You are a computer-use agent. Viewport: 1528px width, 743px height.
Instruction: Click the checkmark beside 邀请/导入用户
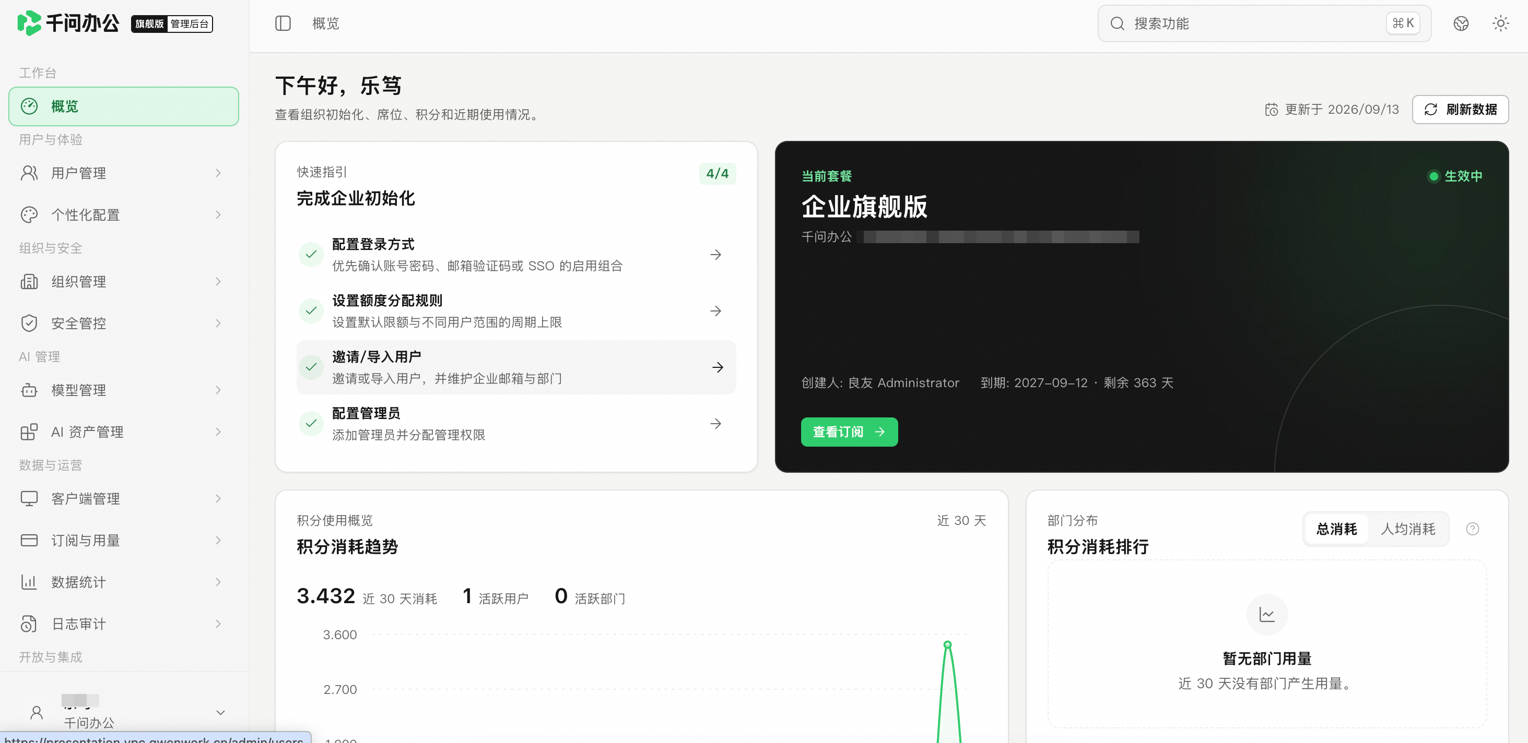[x=311, y=367]
